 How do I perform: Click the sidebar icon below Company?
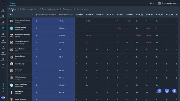[3, 47]
